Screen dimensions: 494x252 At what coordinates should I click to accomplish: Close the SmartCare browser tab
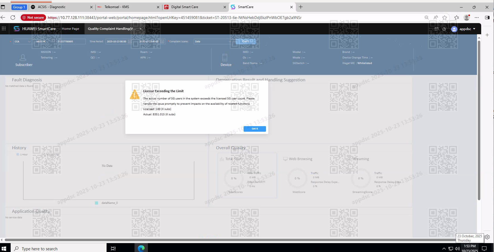(291, 7)
